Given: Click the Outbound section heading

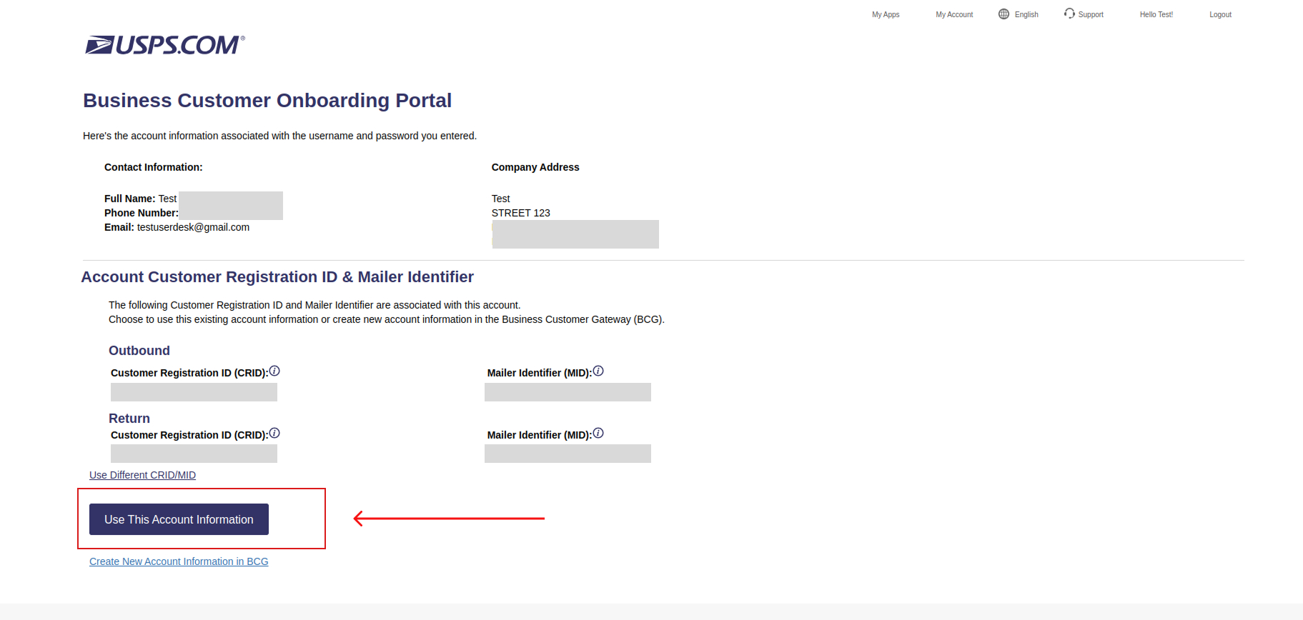Looking at the screenshot, I should coord(139,351).
